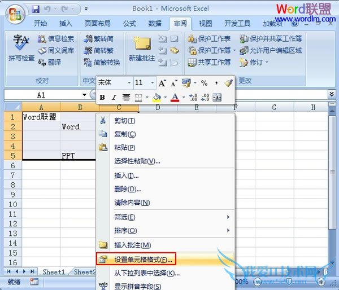
Task: Apply yellow fill color bucket
Action: coord(157,98)
